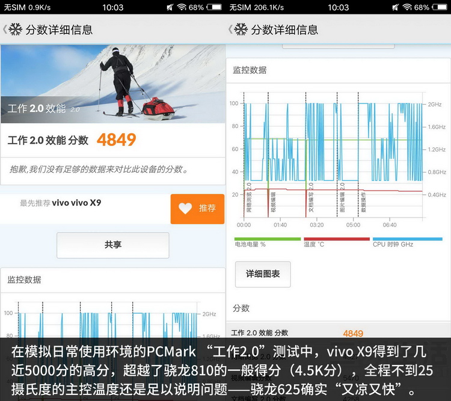Open the 详细图表 detailed chart button
Image resolution: width=451 pixels, height=401 pixels.
click(263, 274)
